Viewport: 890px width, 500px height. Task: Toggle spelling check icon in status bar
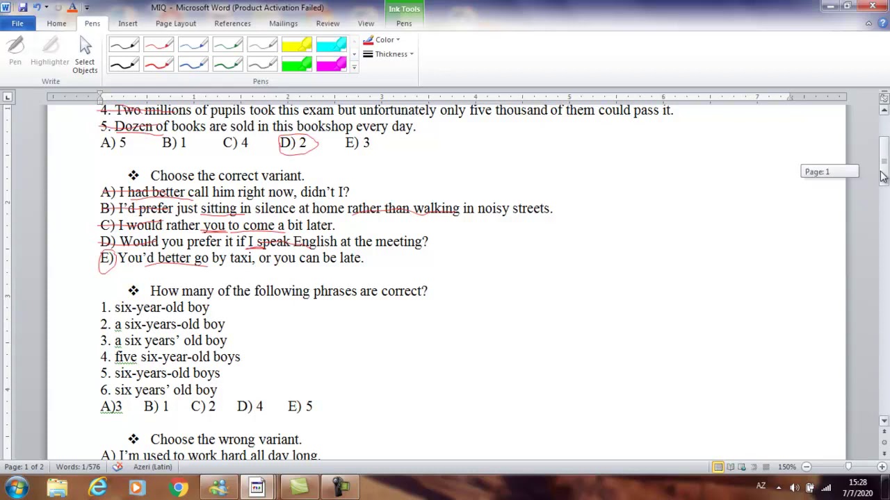[x=118, y=467]
